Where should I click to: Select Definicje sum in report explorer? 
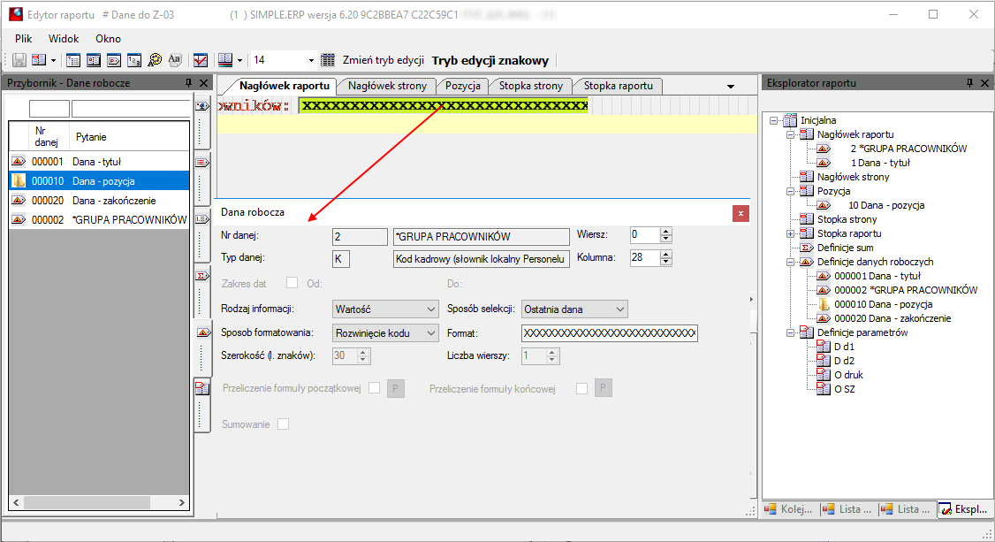pos(846,248)
